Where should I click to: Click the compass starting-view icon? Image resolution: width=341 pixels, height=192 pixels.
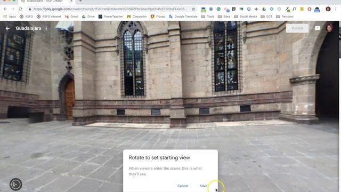15,185
